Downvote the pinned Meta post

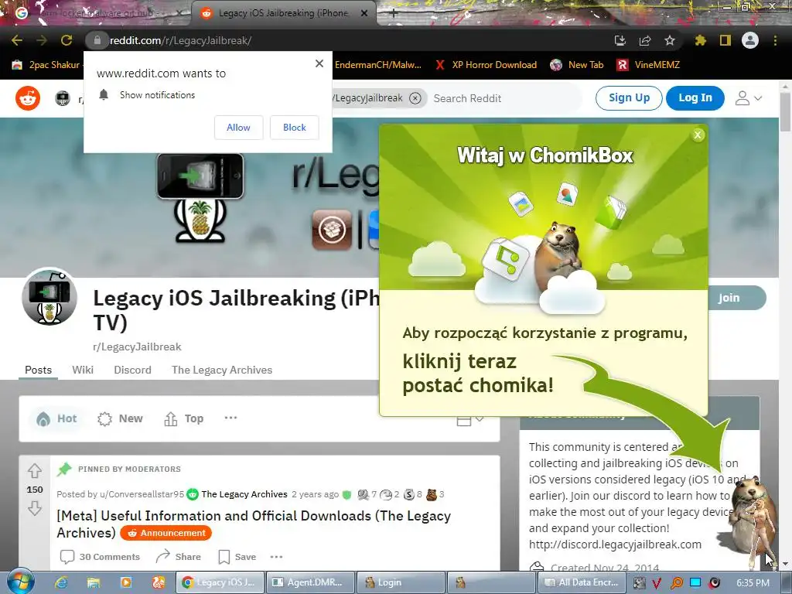34,507
